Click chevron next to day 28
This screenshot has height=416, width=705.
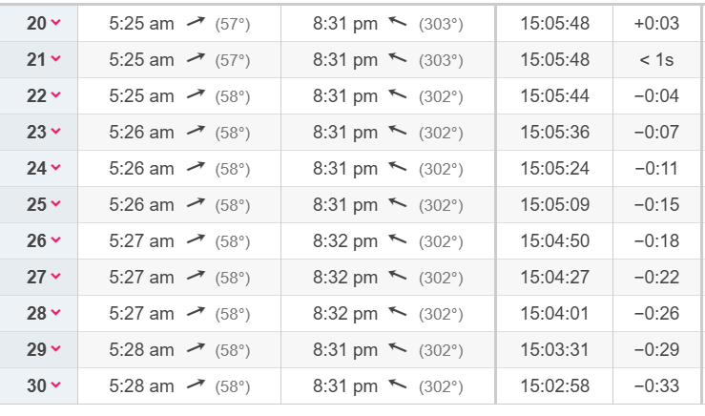pyautogui.click(x=55, y=313)
